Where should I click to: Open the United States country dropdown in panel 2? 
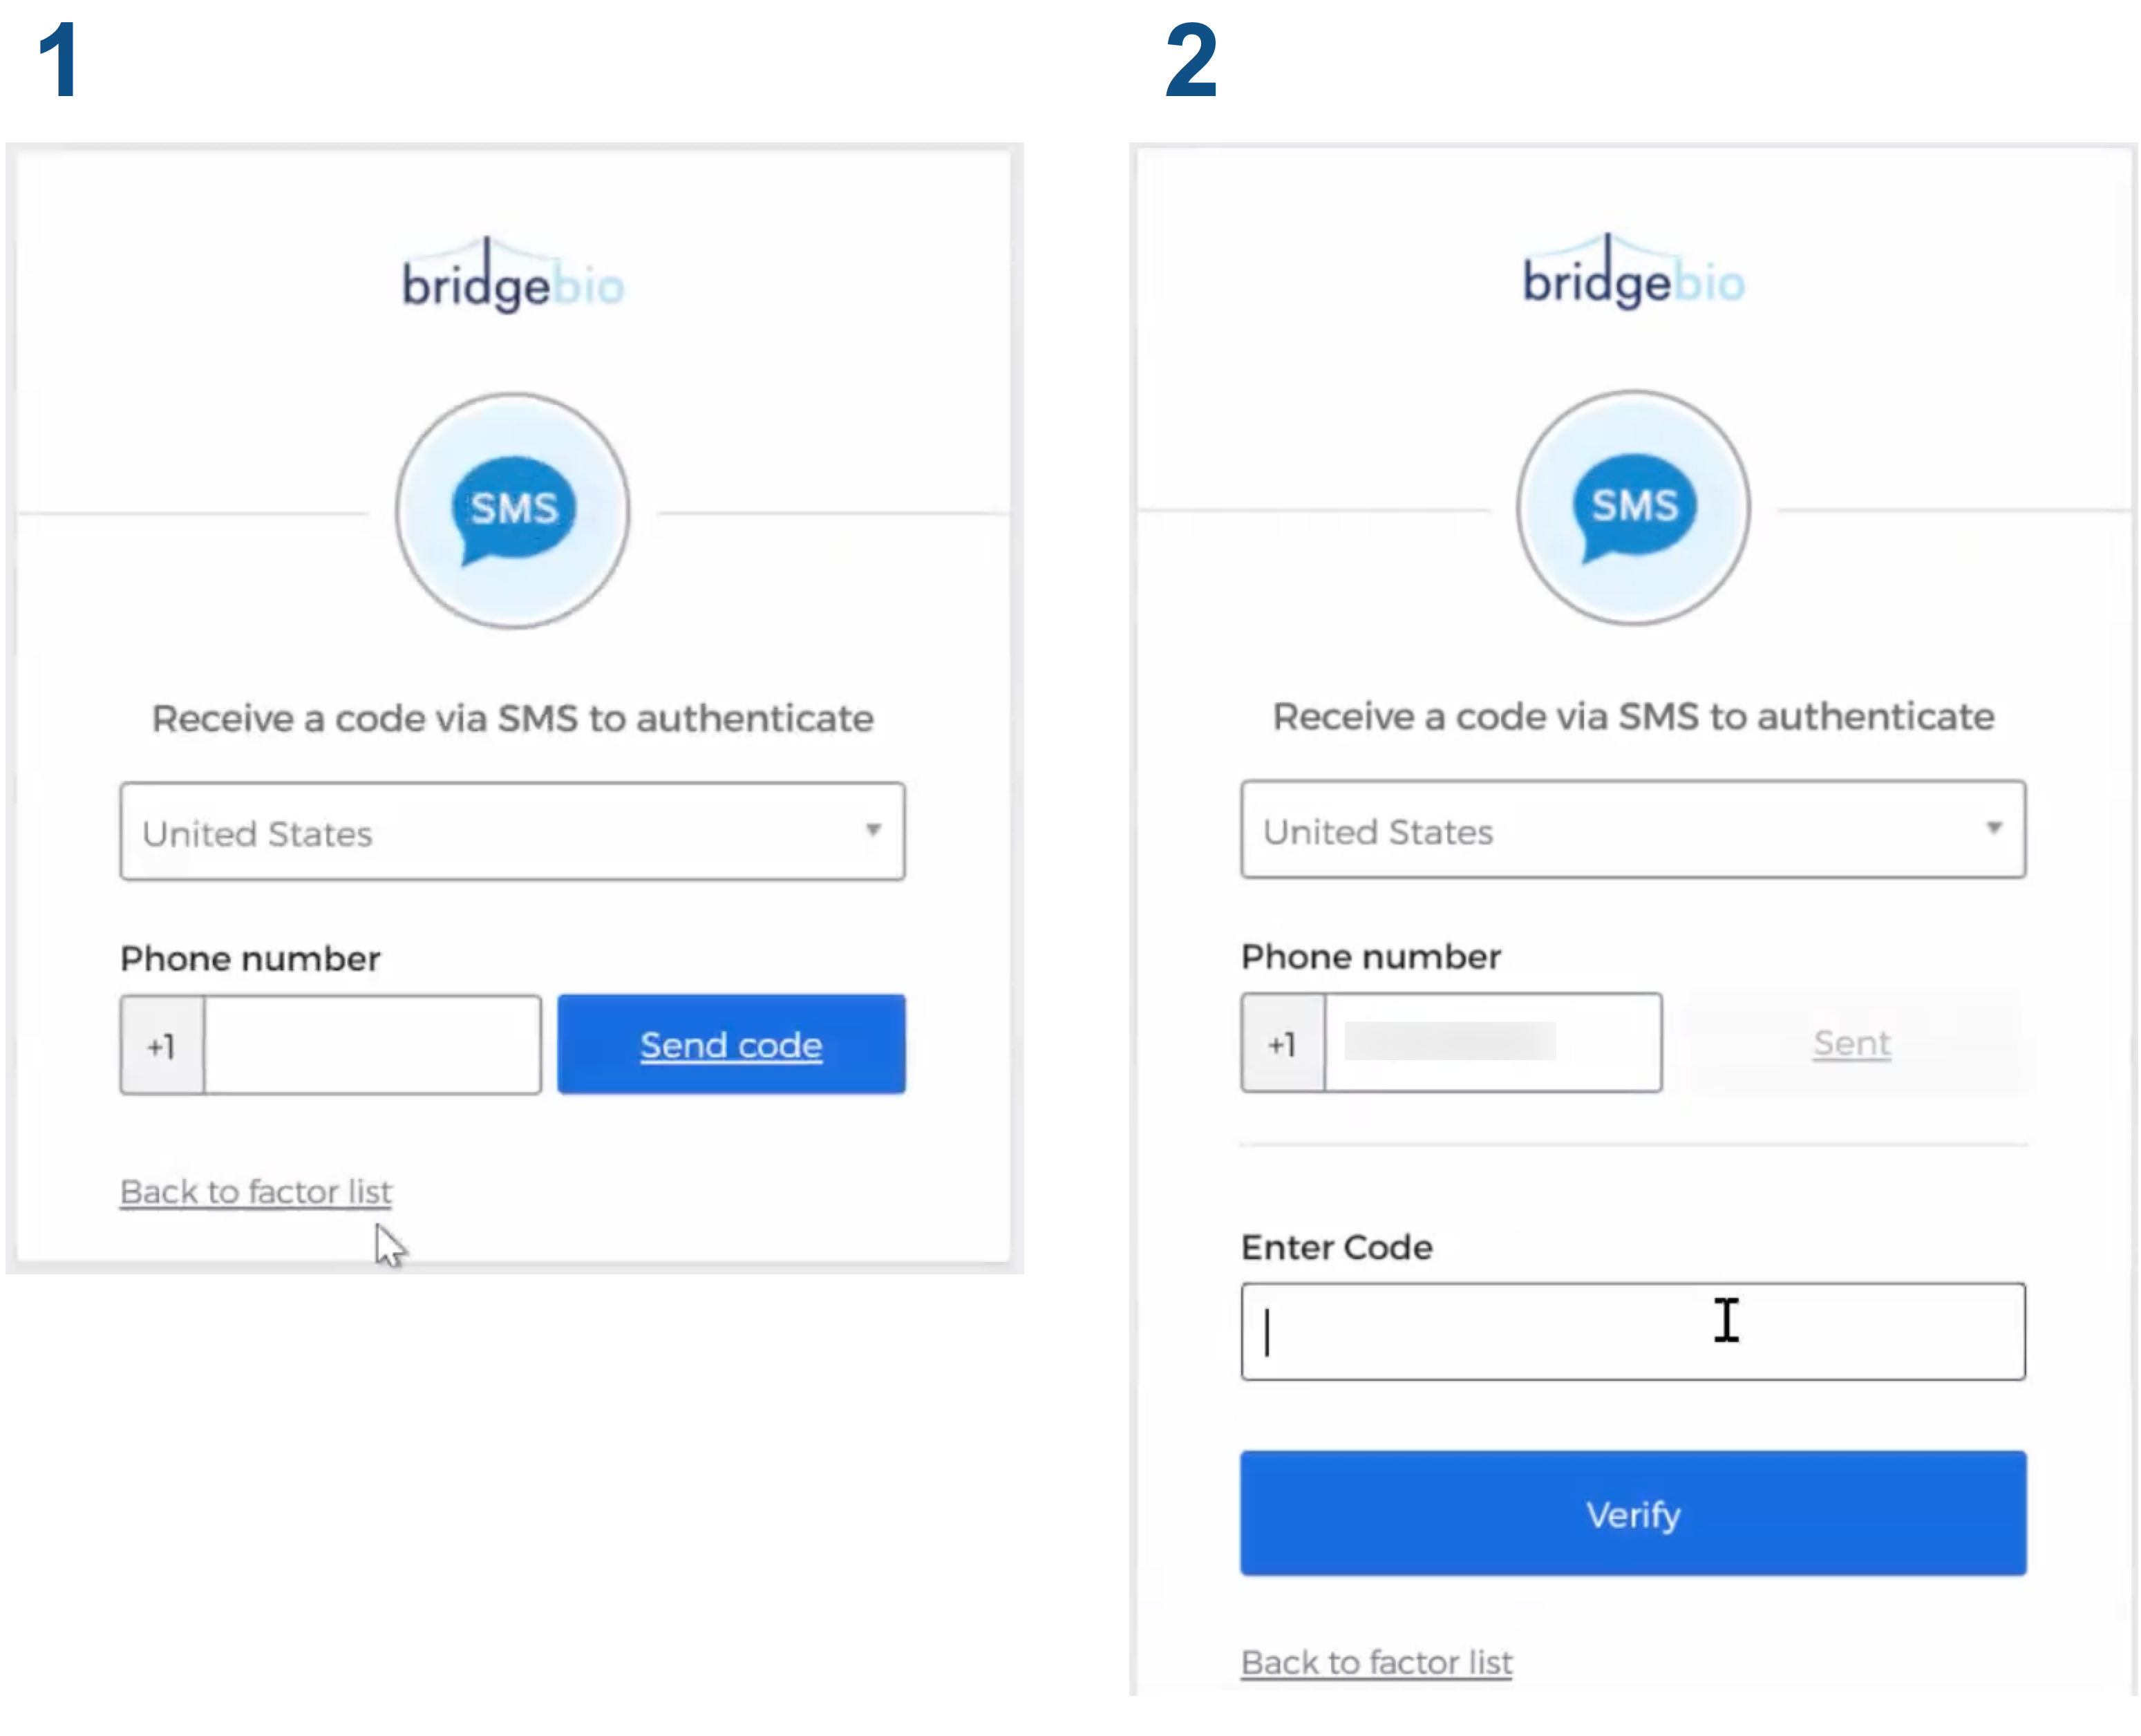[1632, 831]
